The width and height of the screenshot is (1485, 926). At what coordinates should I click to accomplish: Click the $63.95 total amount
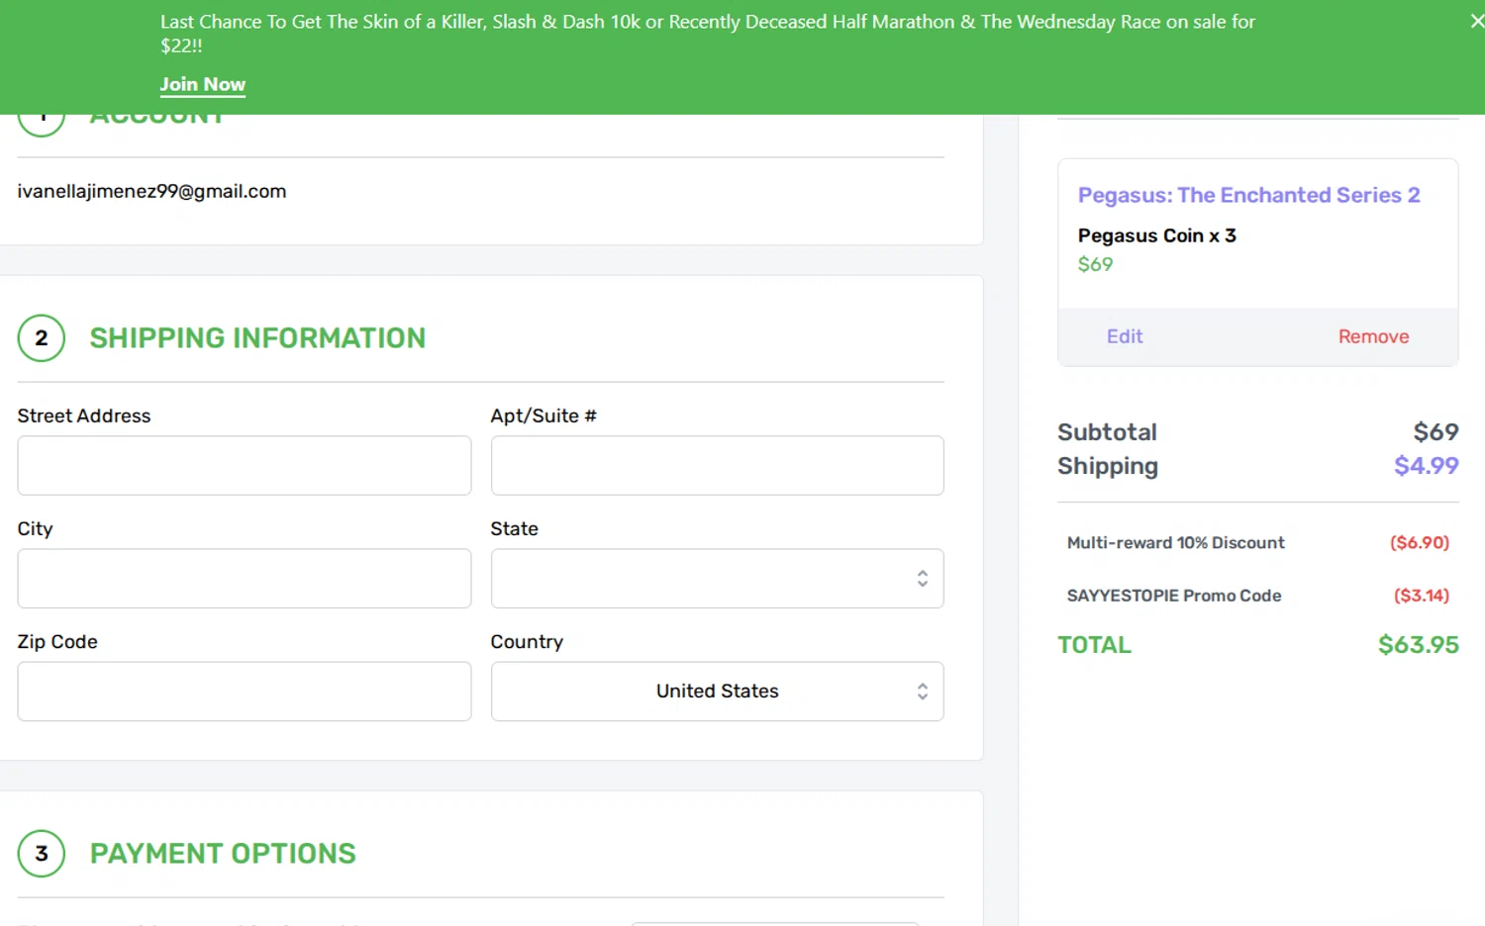pos(1418,645)
